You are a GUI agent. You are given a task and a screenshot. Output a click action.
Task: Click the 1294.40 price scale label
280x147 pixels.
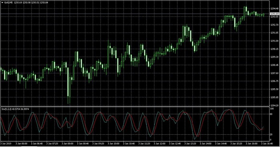[x=274, y=8]
